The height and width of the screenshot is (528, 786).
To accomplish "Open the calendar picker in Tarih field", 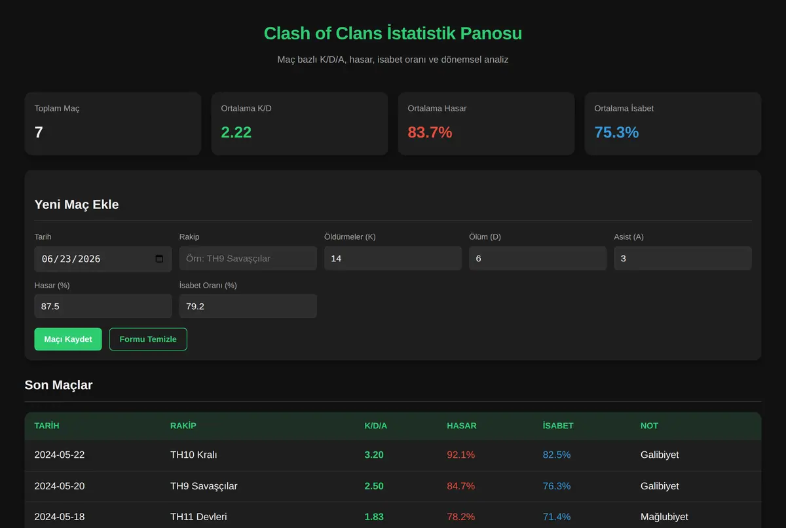I will (x=159, y=259).
